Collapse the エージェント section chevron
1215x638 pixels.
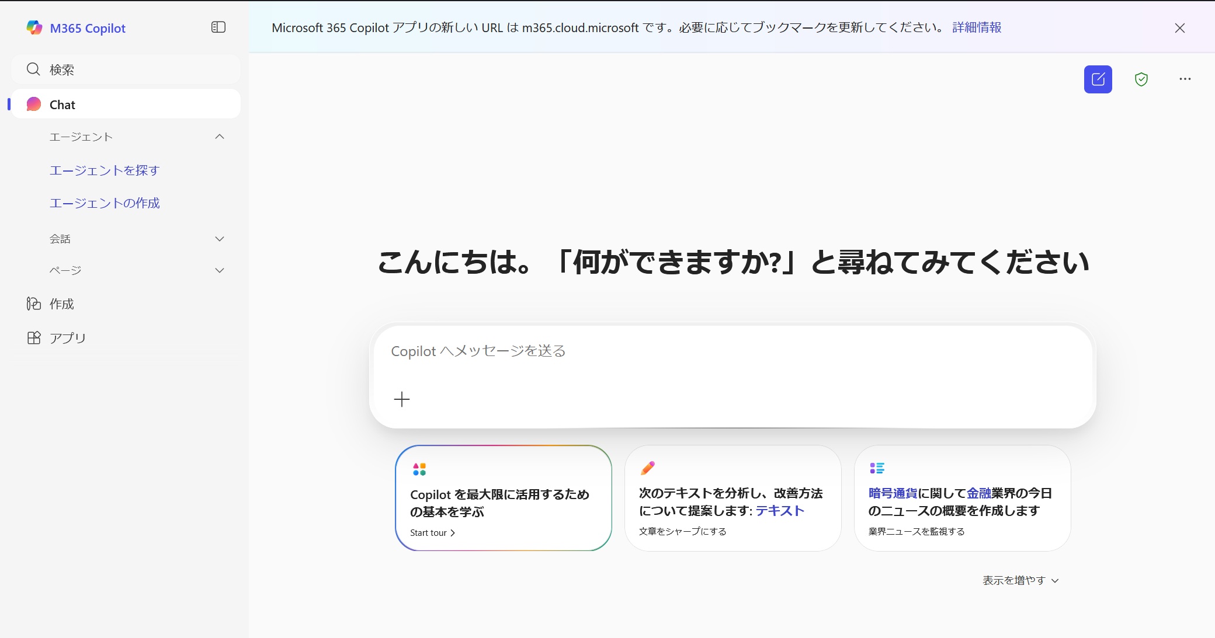click(x=220, y=137)
